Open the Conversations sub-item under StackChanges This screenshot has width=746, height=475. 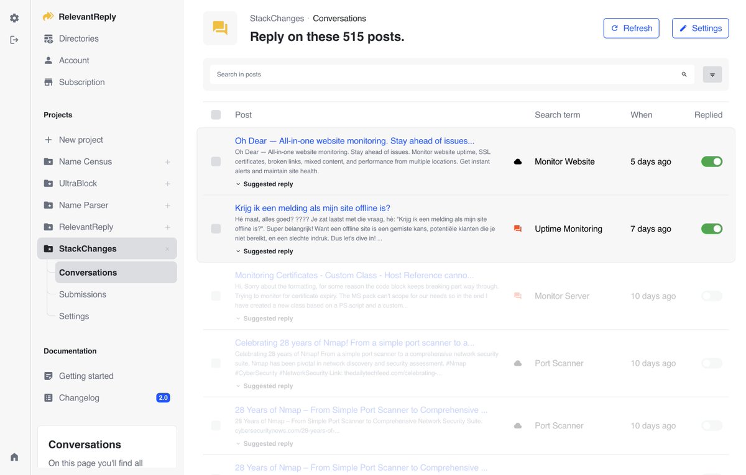click(x=116, y=273)
